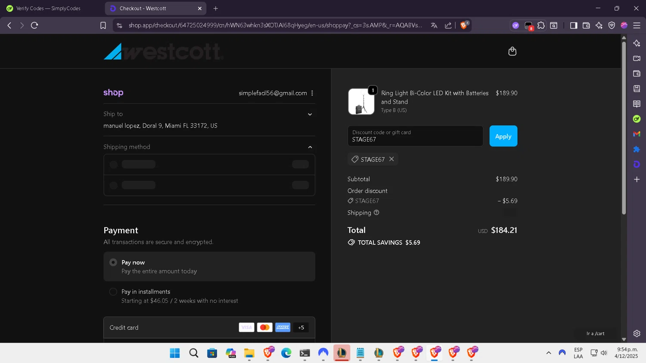Remove the STAGE67 discount tag
Image resolution: width=646 pixels, height=363 pixels.
391,159
